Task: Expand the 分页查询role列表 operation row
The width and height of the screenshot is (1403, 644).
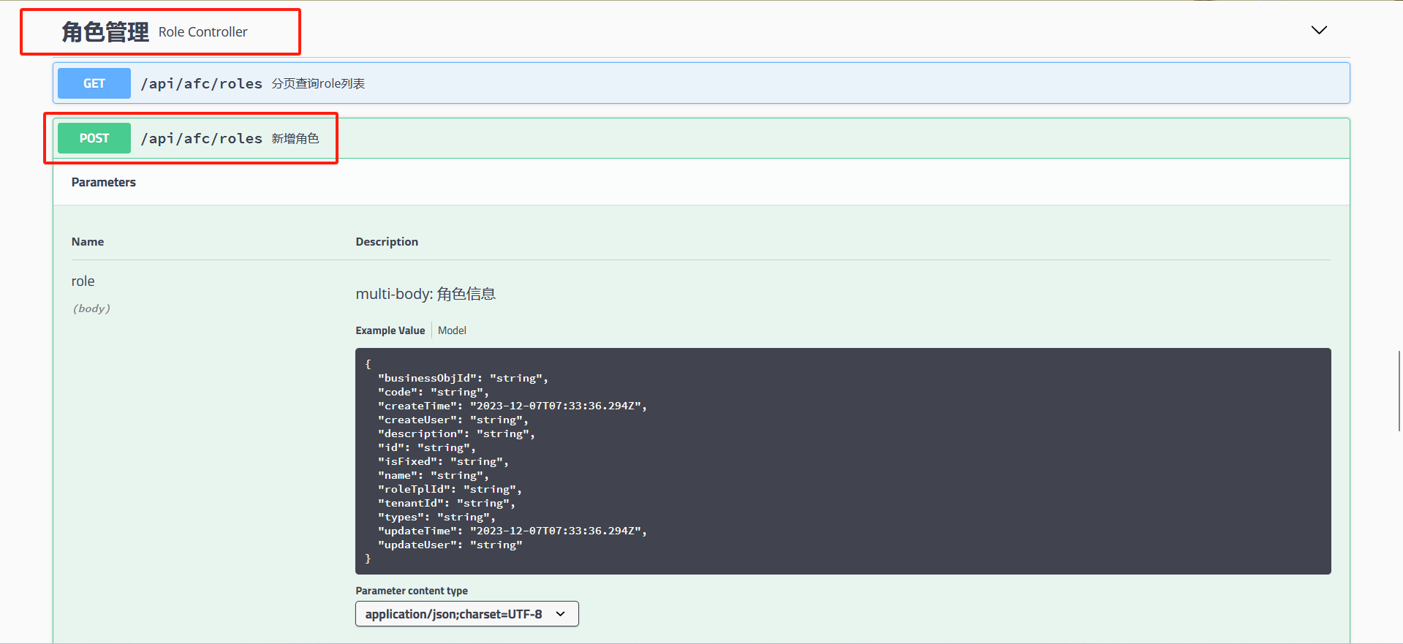Action: coord(318,84)
